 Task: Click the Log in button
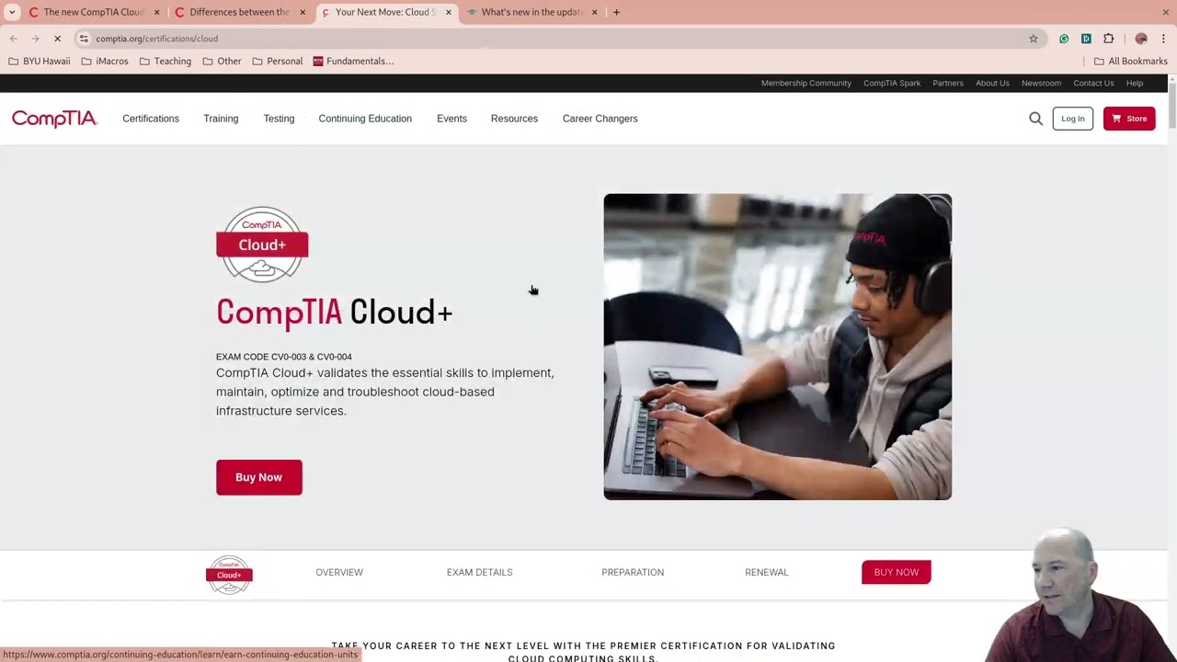[x=1073, y=119]
